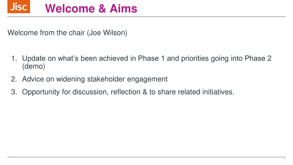
Task: Select the "Welcome & Aims" slide title
Action: point(91,8)
